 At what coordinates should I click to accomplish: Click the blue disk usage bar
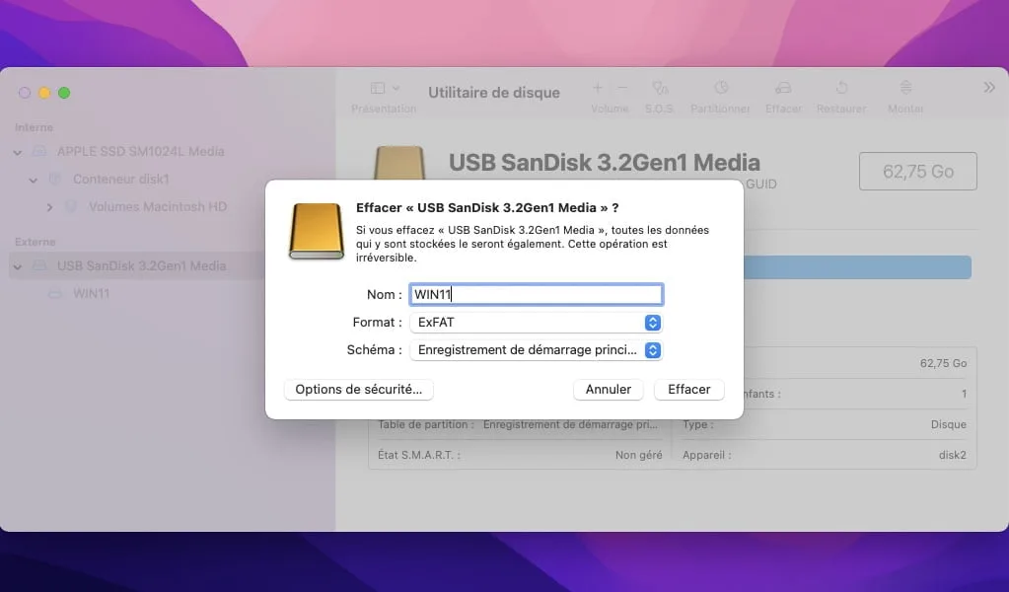click(857, 267)
